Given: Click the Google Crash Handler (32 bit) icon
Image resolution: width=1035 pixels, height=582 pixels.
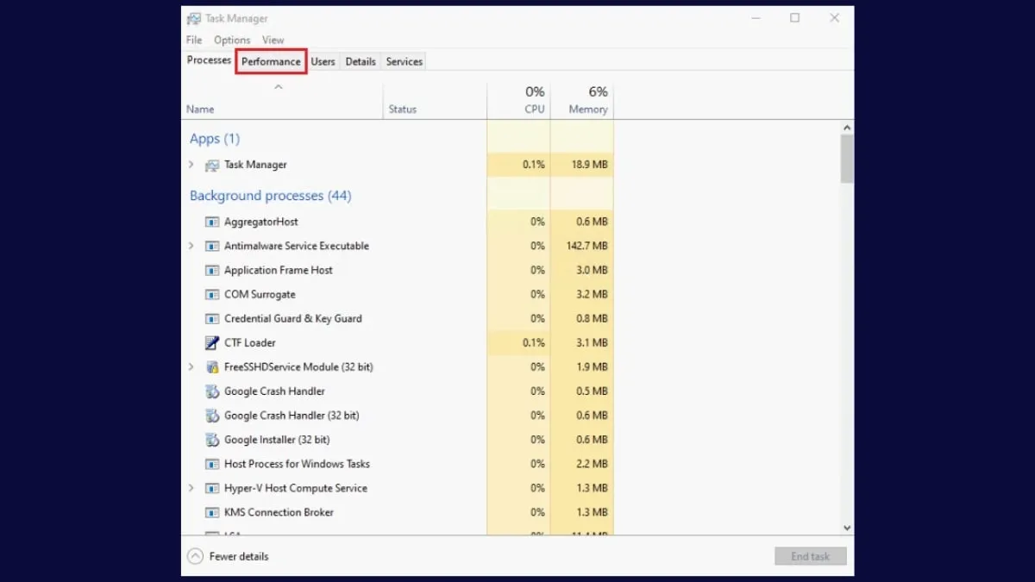Looking at the screenshot, I should click(212, 416).
